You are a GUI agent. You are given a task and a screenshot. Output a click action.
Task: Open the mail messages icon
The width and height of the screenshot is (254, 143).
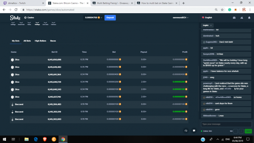[234, 18]
